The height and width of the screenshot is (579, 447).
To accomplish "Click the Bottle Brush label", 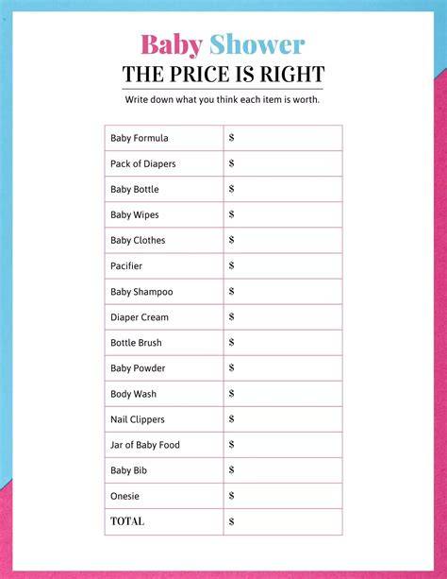I will pyautogui.click(x=136, y=343).
